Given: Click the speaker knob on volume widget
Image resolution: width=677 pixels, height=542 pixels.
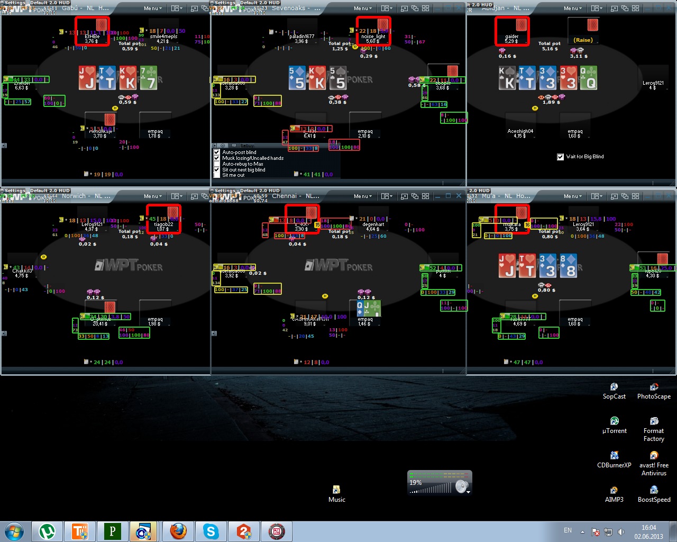Looking at the screenshot, I should pos(462,486).
